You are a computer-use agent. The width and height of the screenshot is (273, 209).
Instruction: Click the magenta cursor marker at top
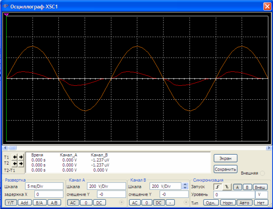tap(6, 15)
